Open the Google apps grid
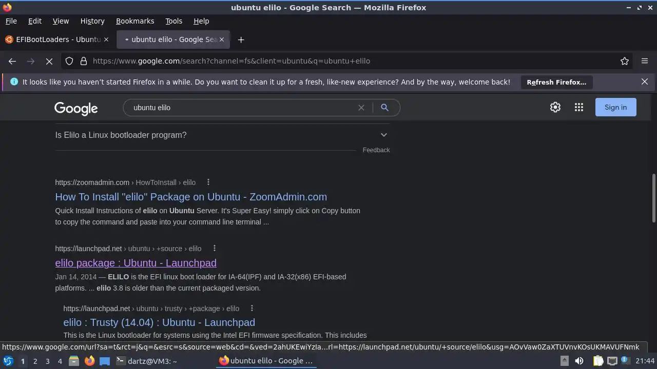Screen dimensions: 657x369 tap(579, 107)
